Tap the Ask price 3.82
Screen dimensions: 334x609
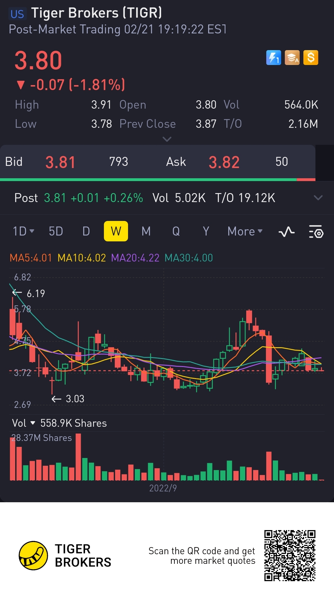tap(224, 162)
